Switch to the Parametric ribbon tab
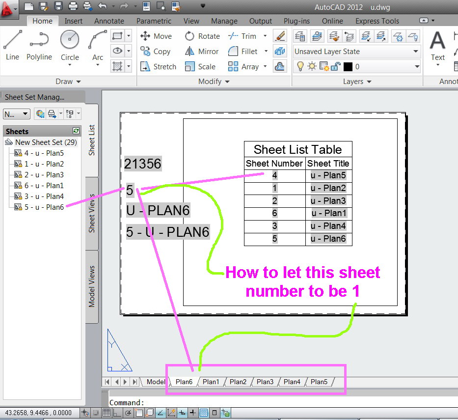 pos(154,21)
